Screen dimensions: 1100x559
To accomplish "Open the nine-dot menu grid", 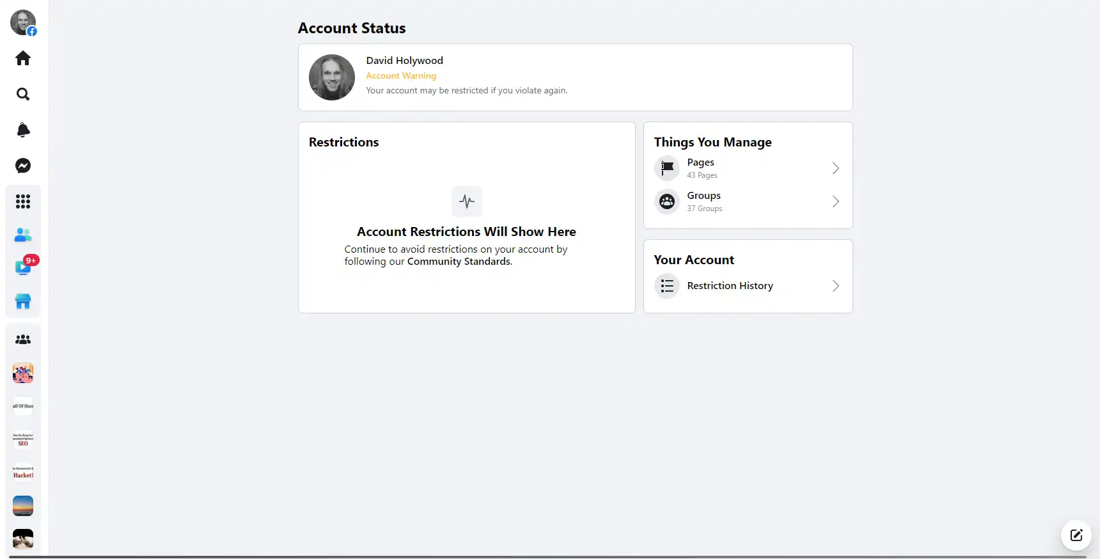I will 23,201.
